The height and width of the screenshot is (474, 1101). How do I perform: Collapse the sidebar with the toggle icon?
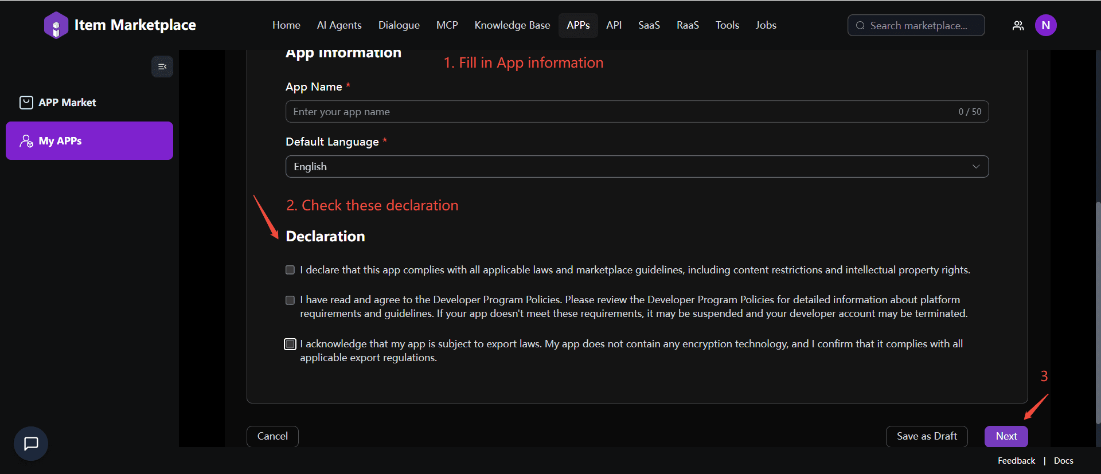pos(162,66)
